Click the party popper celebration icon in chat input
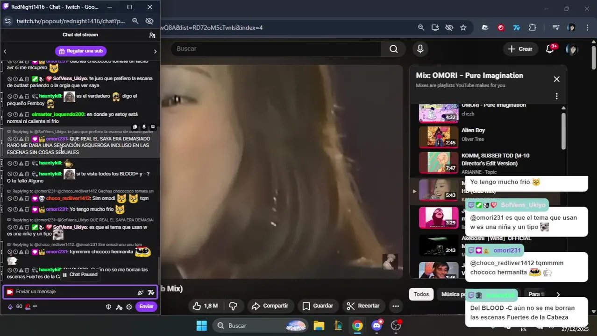This screenshot has height=336, width=597. click(140, 292)
